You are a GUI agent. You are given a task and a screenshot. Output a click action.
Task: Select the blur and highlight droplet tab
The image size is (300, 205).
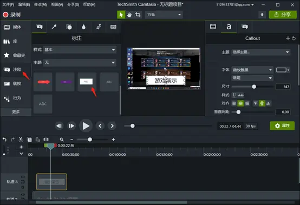(83, 27)
